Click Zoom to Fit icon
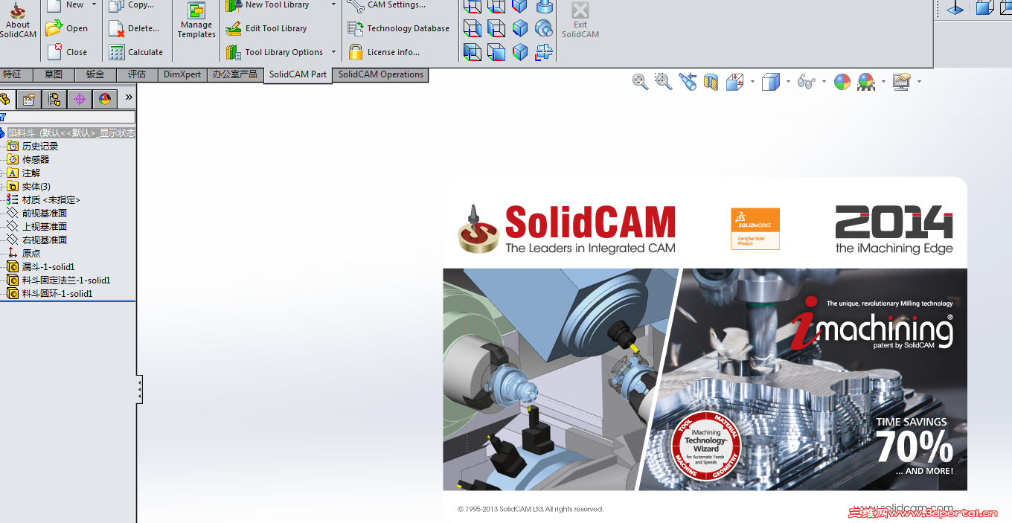The image size is (1012, 523). coord(640,82)
